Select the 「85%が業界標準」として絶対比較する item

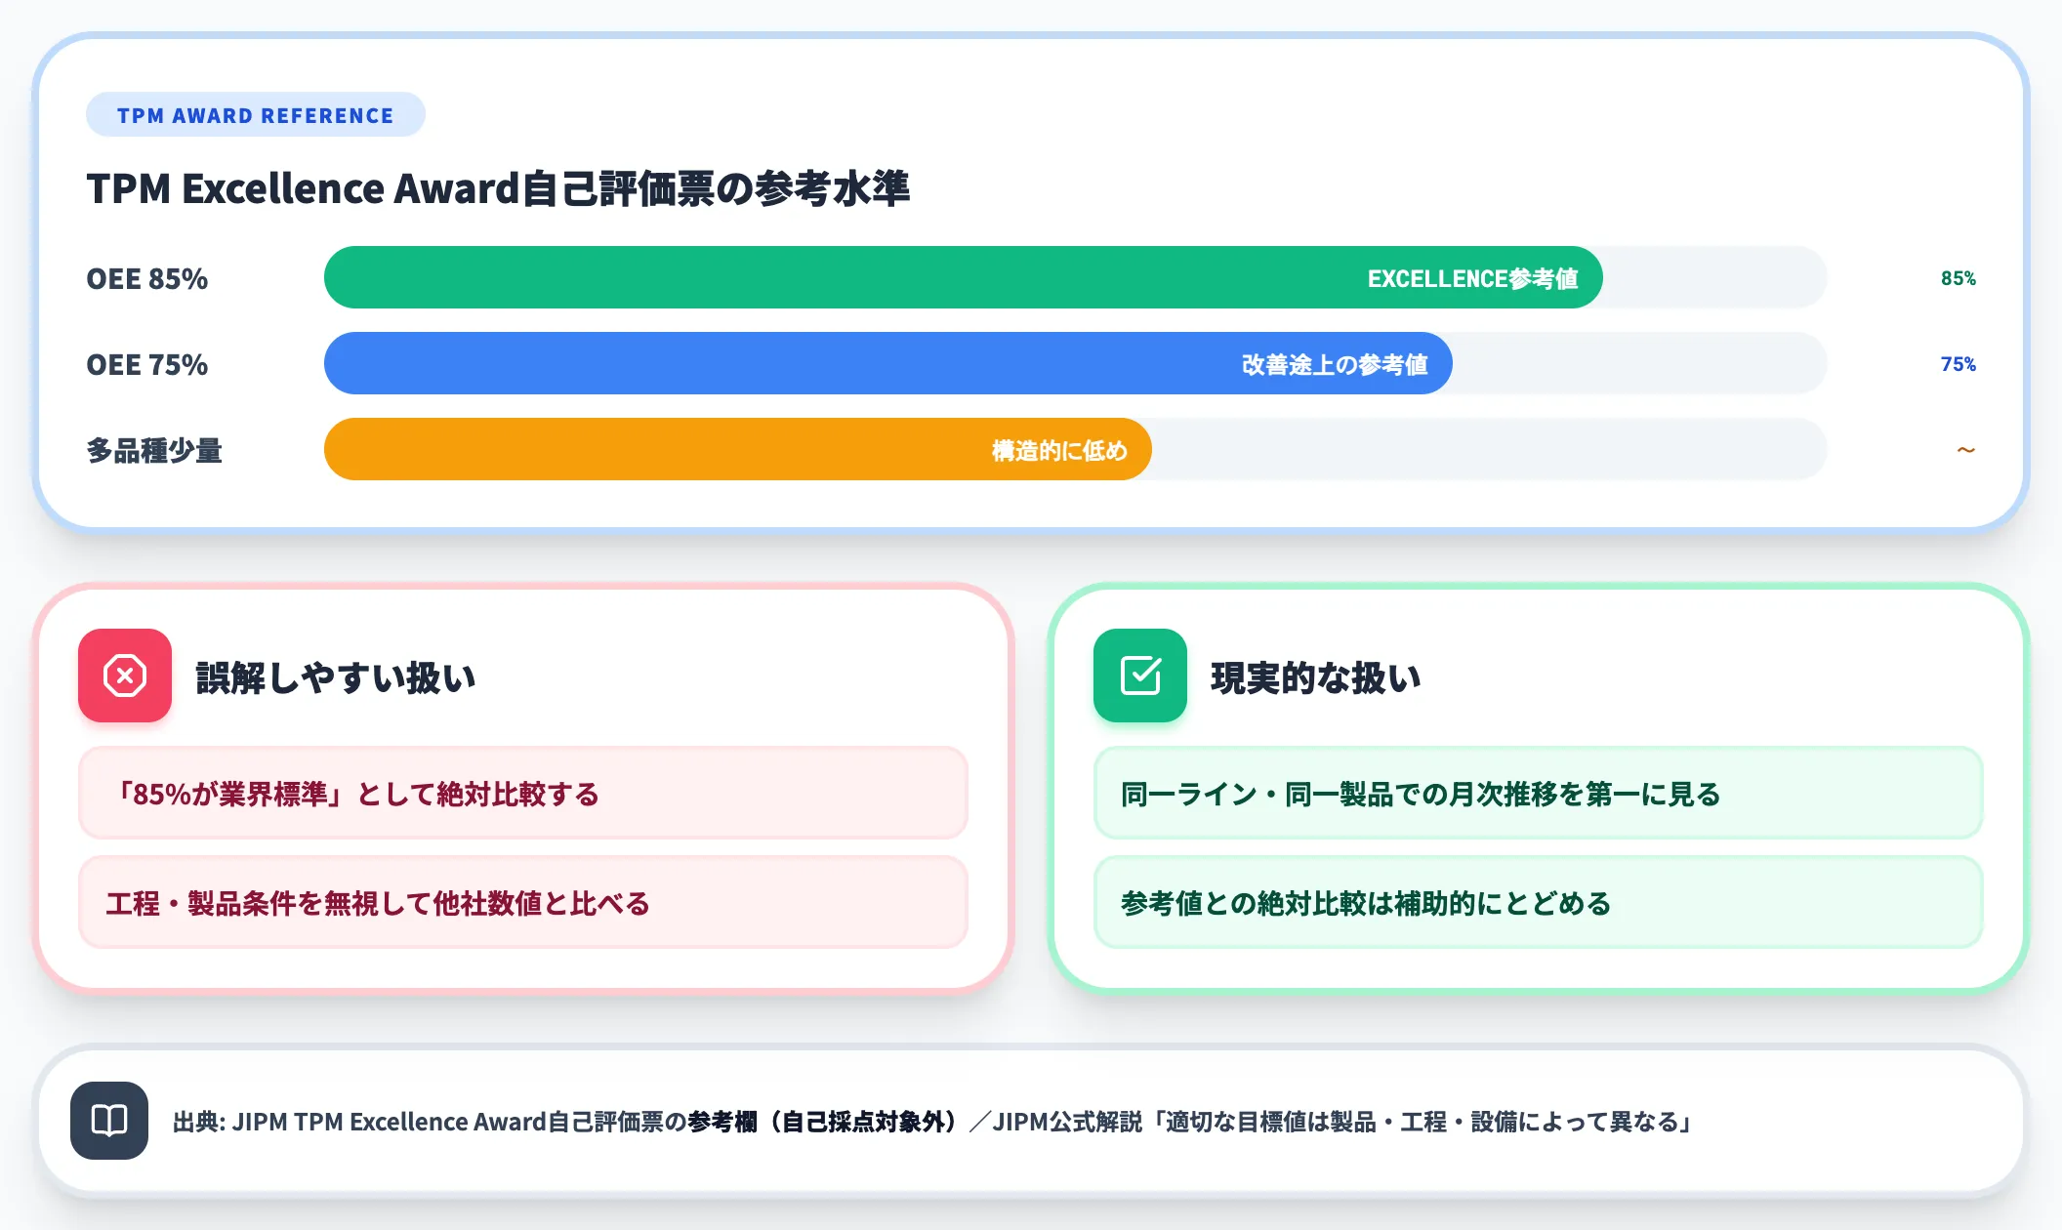(x=523, y=794)
